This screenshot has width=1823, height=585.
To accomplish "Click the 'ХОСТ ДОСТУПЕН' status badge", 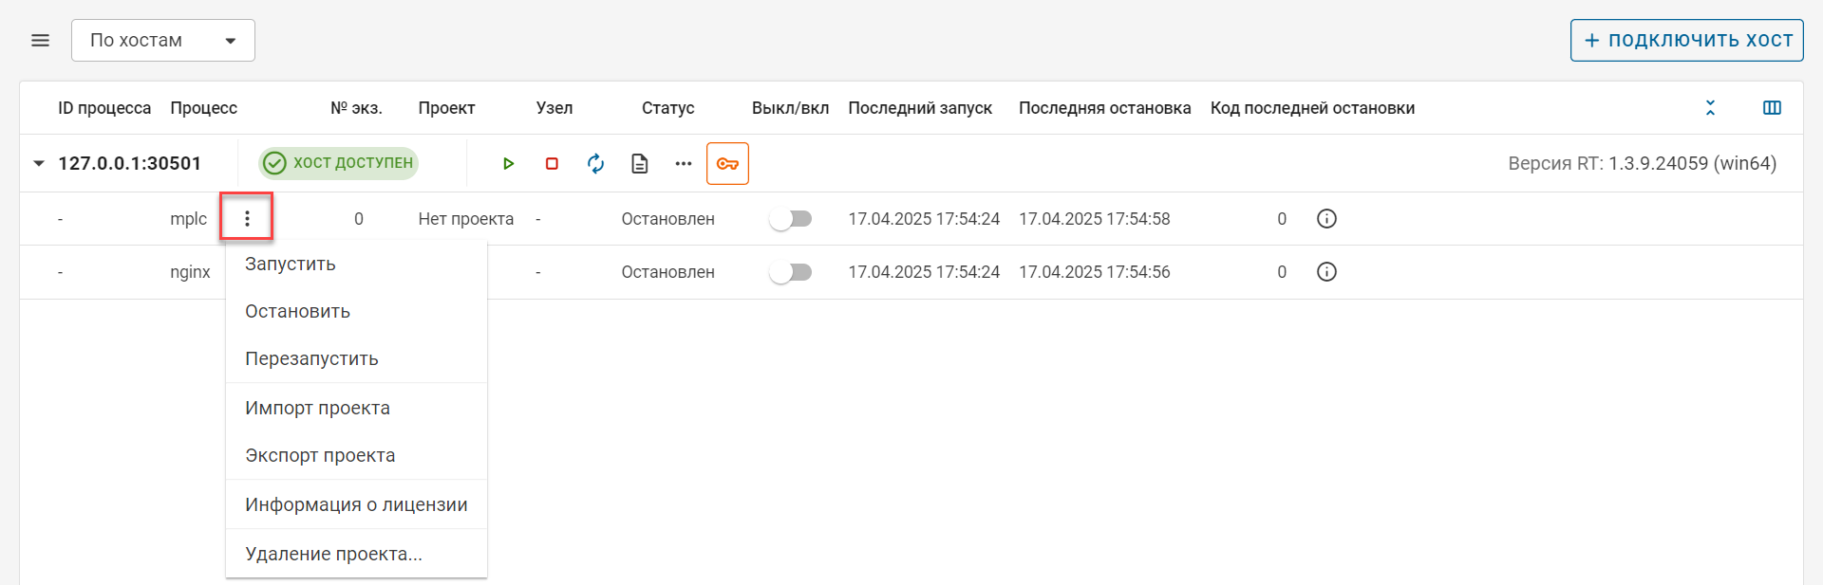I will [338, 163].
